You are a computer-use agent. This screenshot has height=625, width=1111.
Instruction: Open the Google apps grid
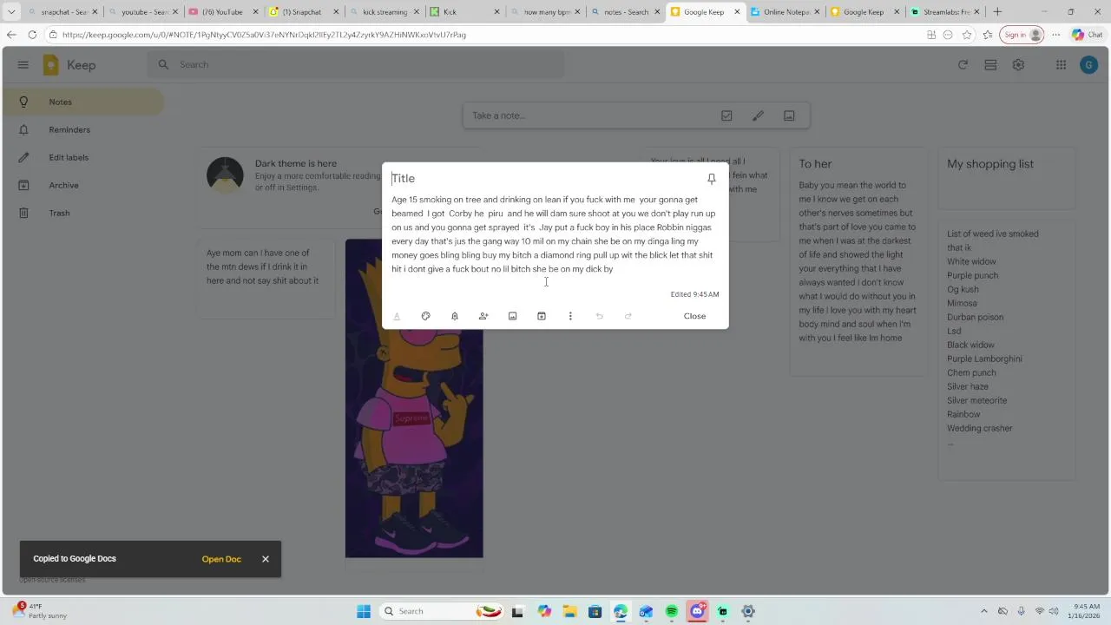pos(1061,65)
